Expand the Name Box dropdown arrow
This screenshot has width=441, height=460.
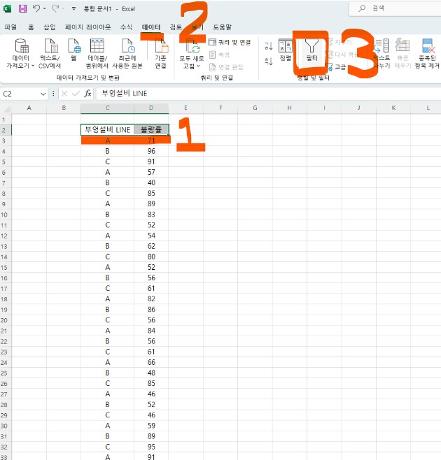click(43, 94)
